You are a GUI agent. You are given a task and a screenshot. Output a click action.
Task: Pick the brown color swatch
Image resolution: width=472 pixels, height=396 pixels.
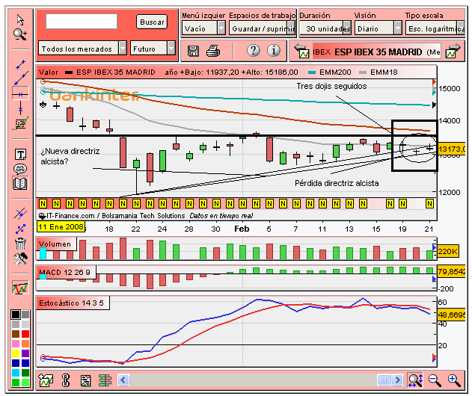pyautogui.click(x=16, y=334)
